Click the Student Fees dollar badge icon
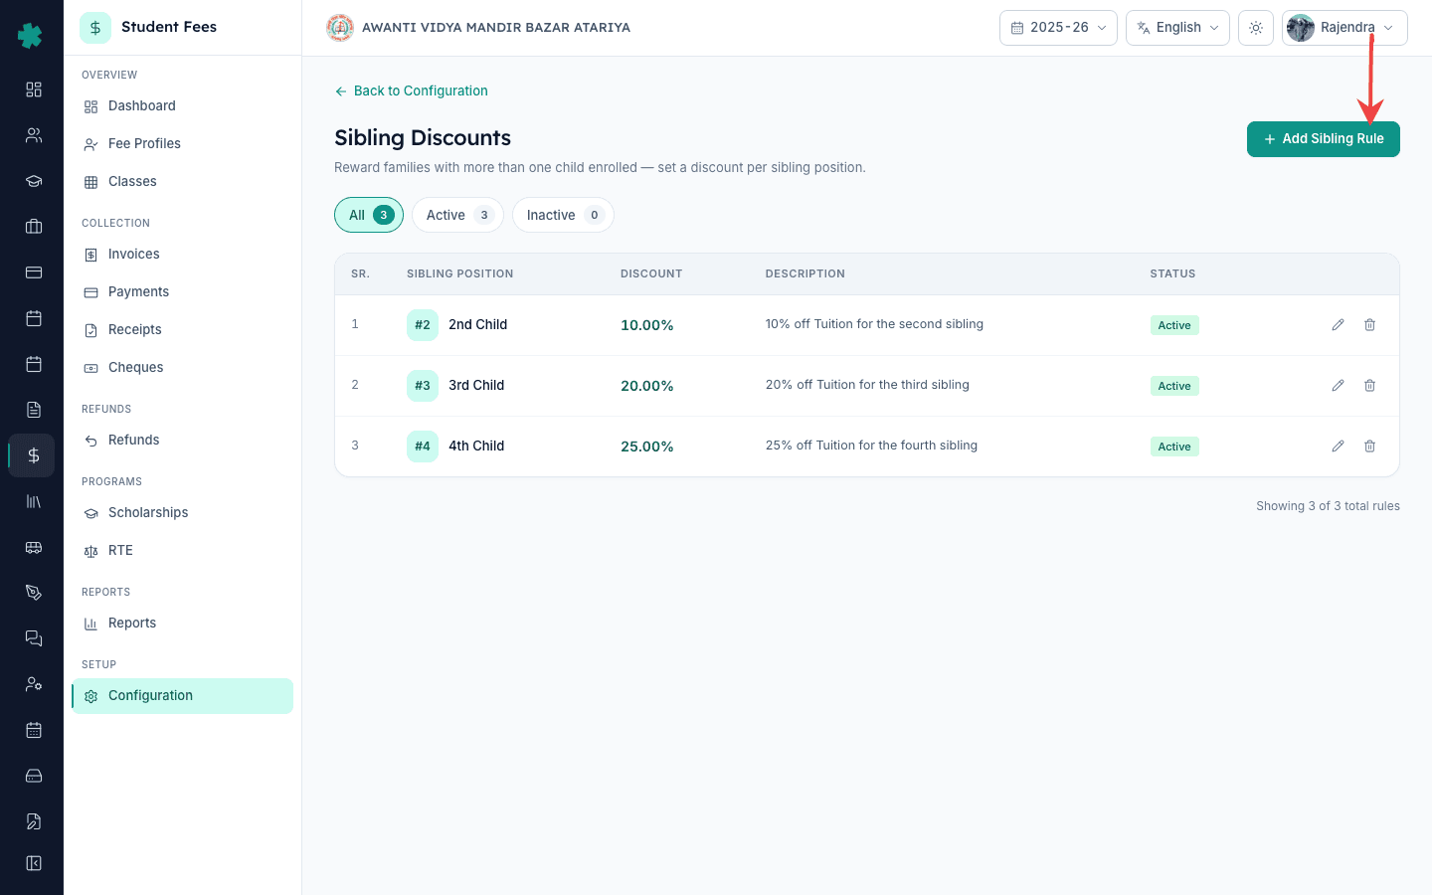The height and width of the screenshot is (895, 1432). pyautogui.click(x=95, y=28)
